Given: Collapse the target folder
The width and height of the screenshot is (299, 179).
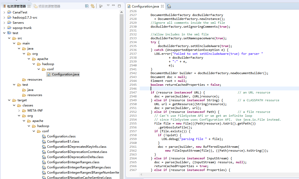Looking at the screenshot, I should pyautogui.click(x=9, y=100).
